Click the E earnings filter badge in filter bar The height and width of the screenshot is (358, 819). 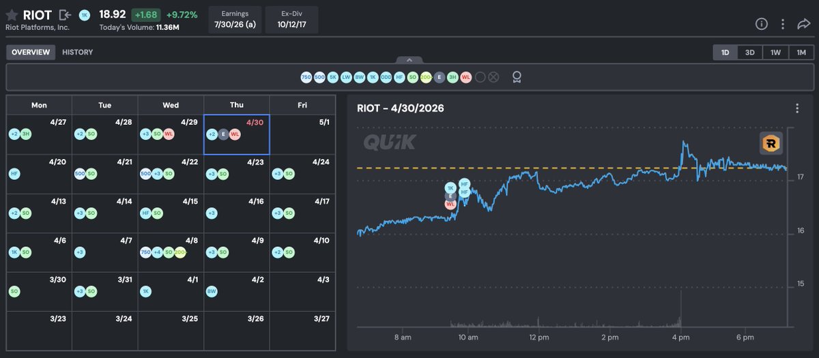440,77
